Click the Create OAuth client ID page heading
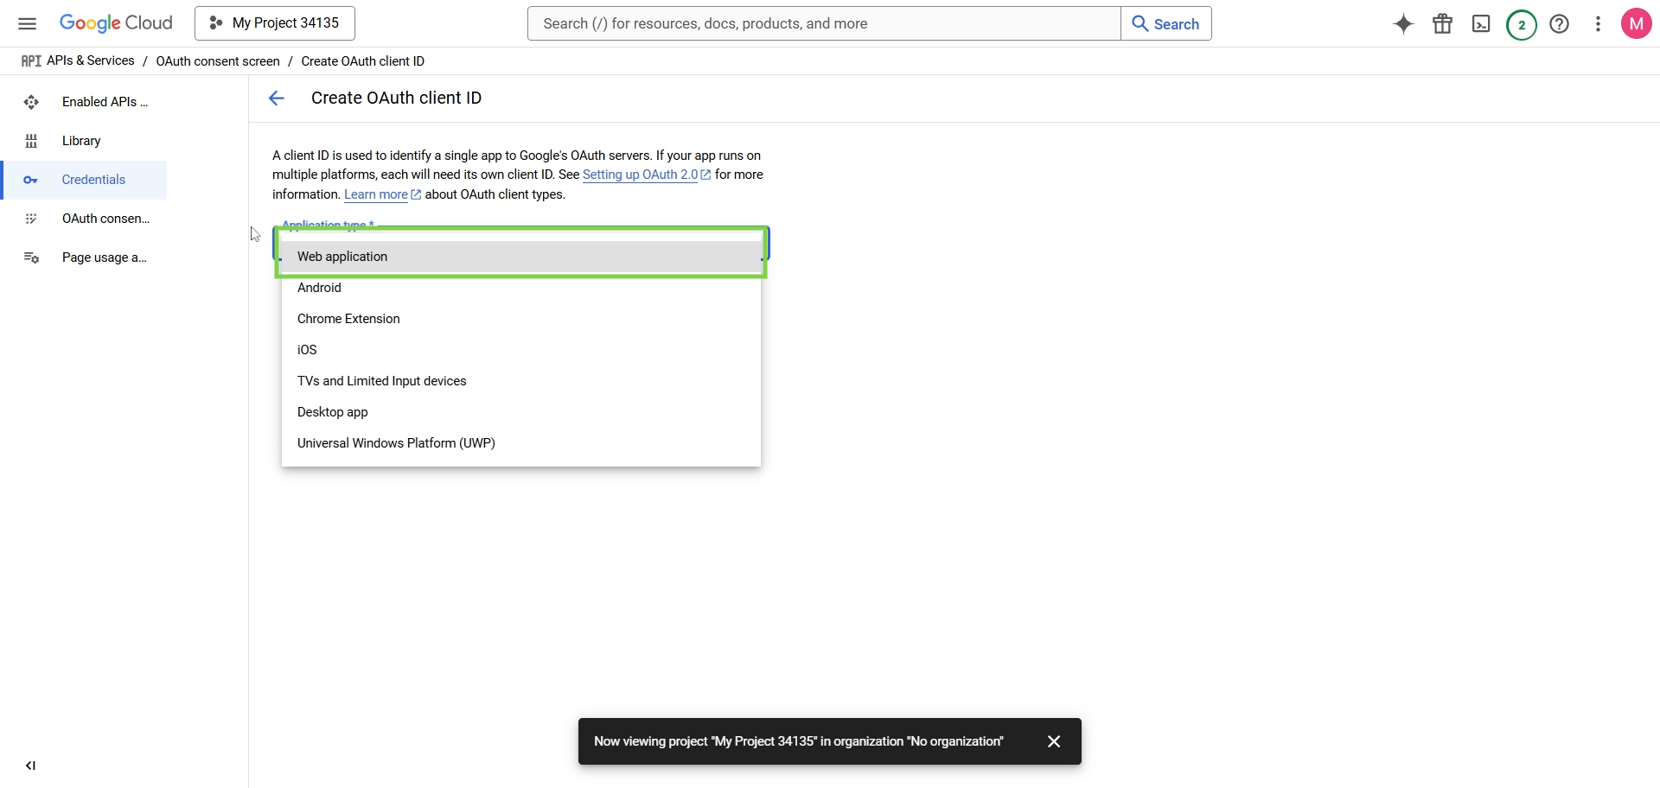Viewport: 1660px width, 788px height. [x=397, y=98]
